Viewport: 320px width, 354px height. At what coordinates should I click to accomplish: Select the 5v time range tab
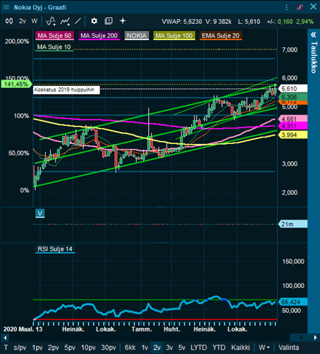click(182, 348)
